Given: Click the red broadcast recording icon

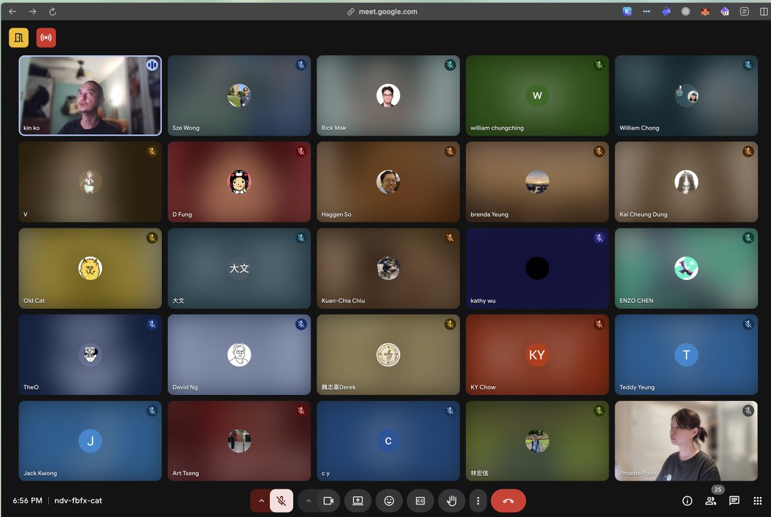Looking at the screenshot, I should click(46, 38).
